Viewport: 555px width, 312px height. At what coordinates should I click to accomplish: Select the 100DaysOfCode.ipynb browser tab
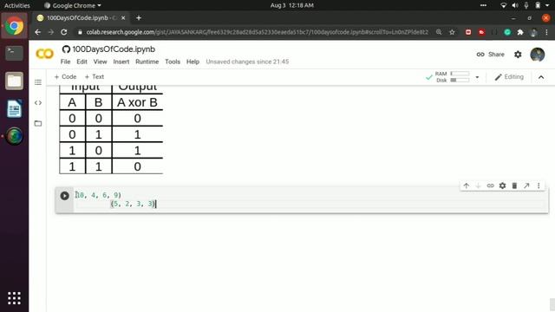(82, 17)
